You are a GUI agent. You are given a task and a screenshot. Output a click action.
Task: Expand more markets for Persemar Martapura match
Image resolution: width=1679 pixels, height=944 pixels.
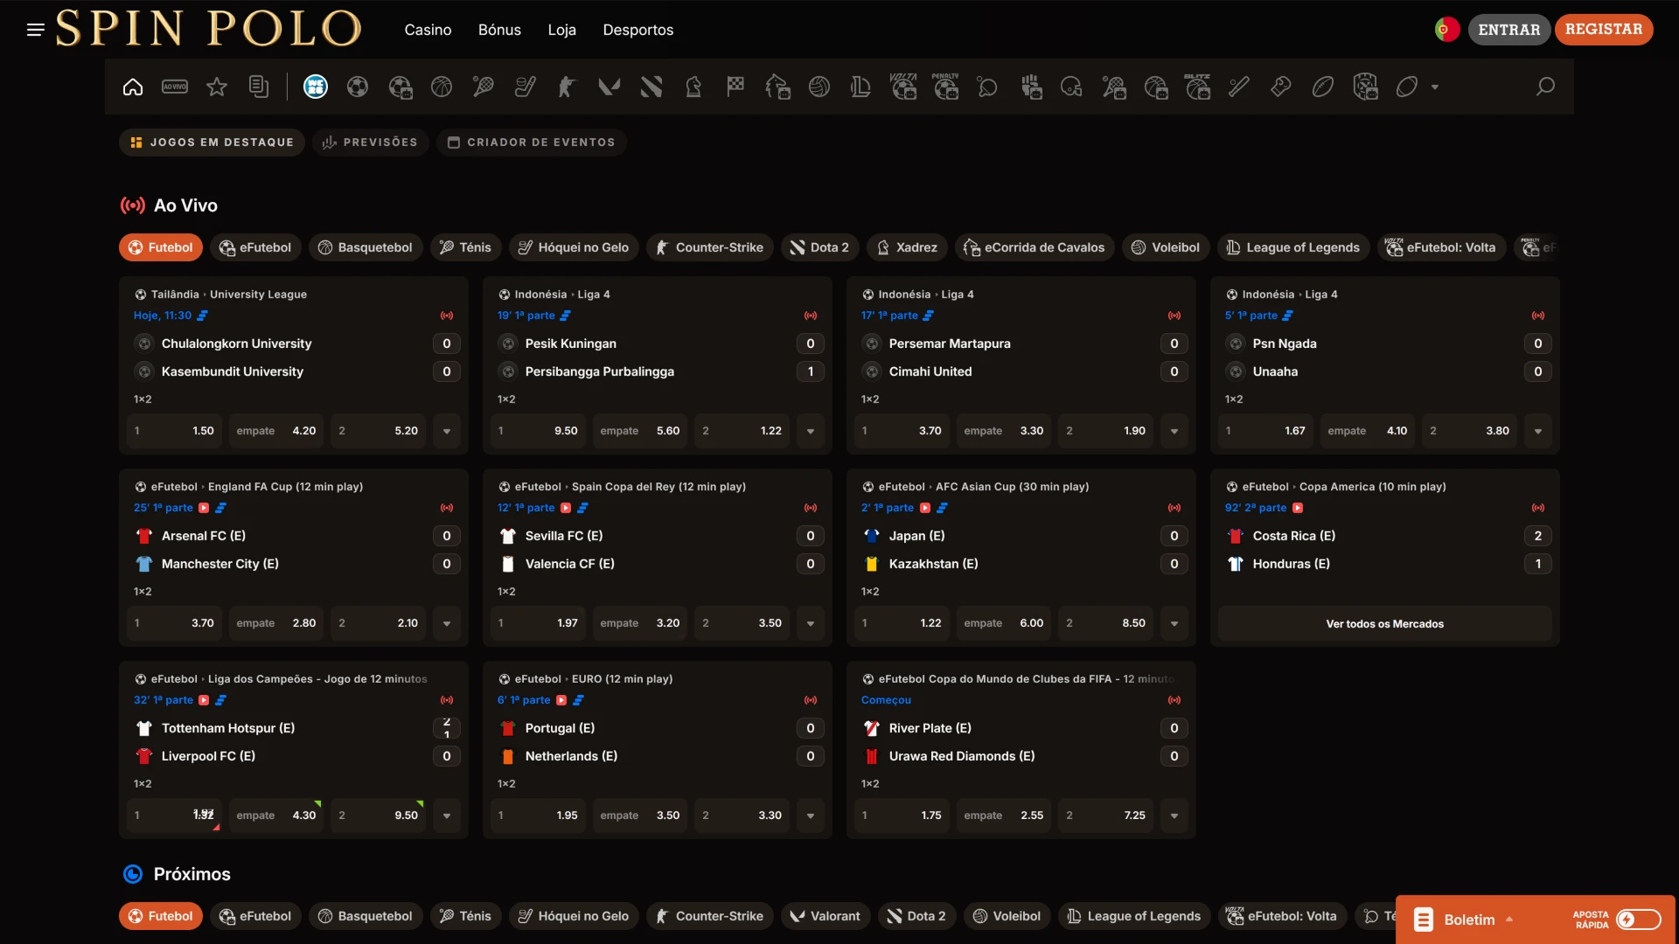click(x=1174, y=431)
